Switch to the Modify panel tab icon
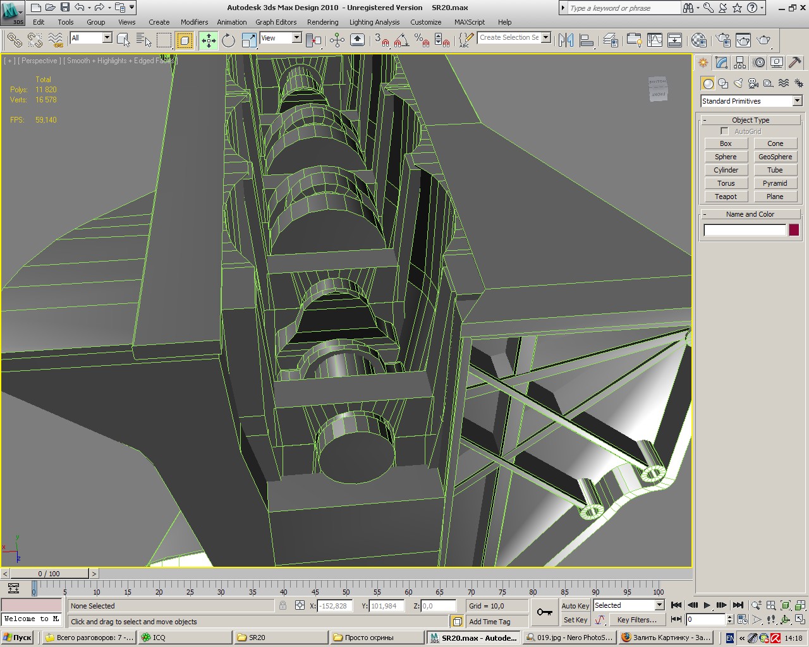 click(722, 63)
